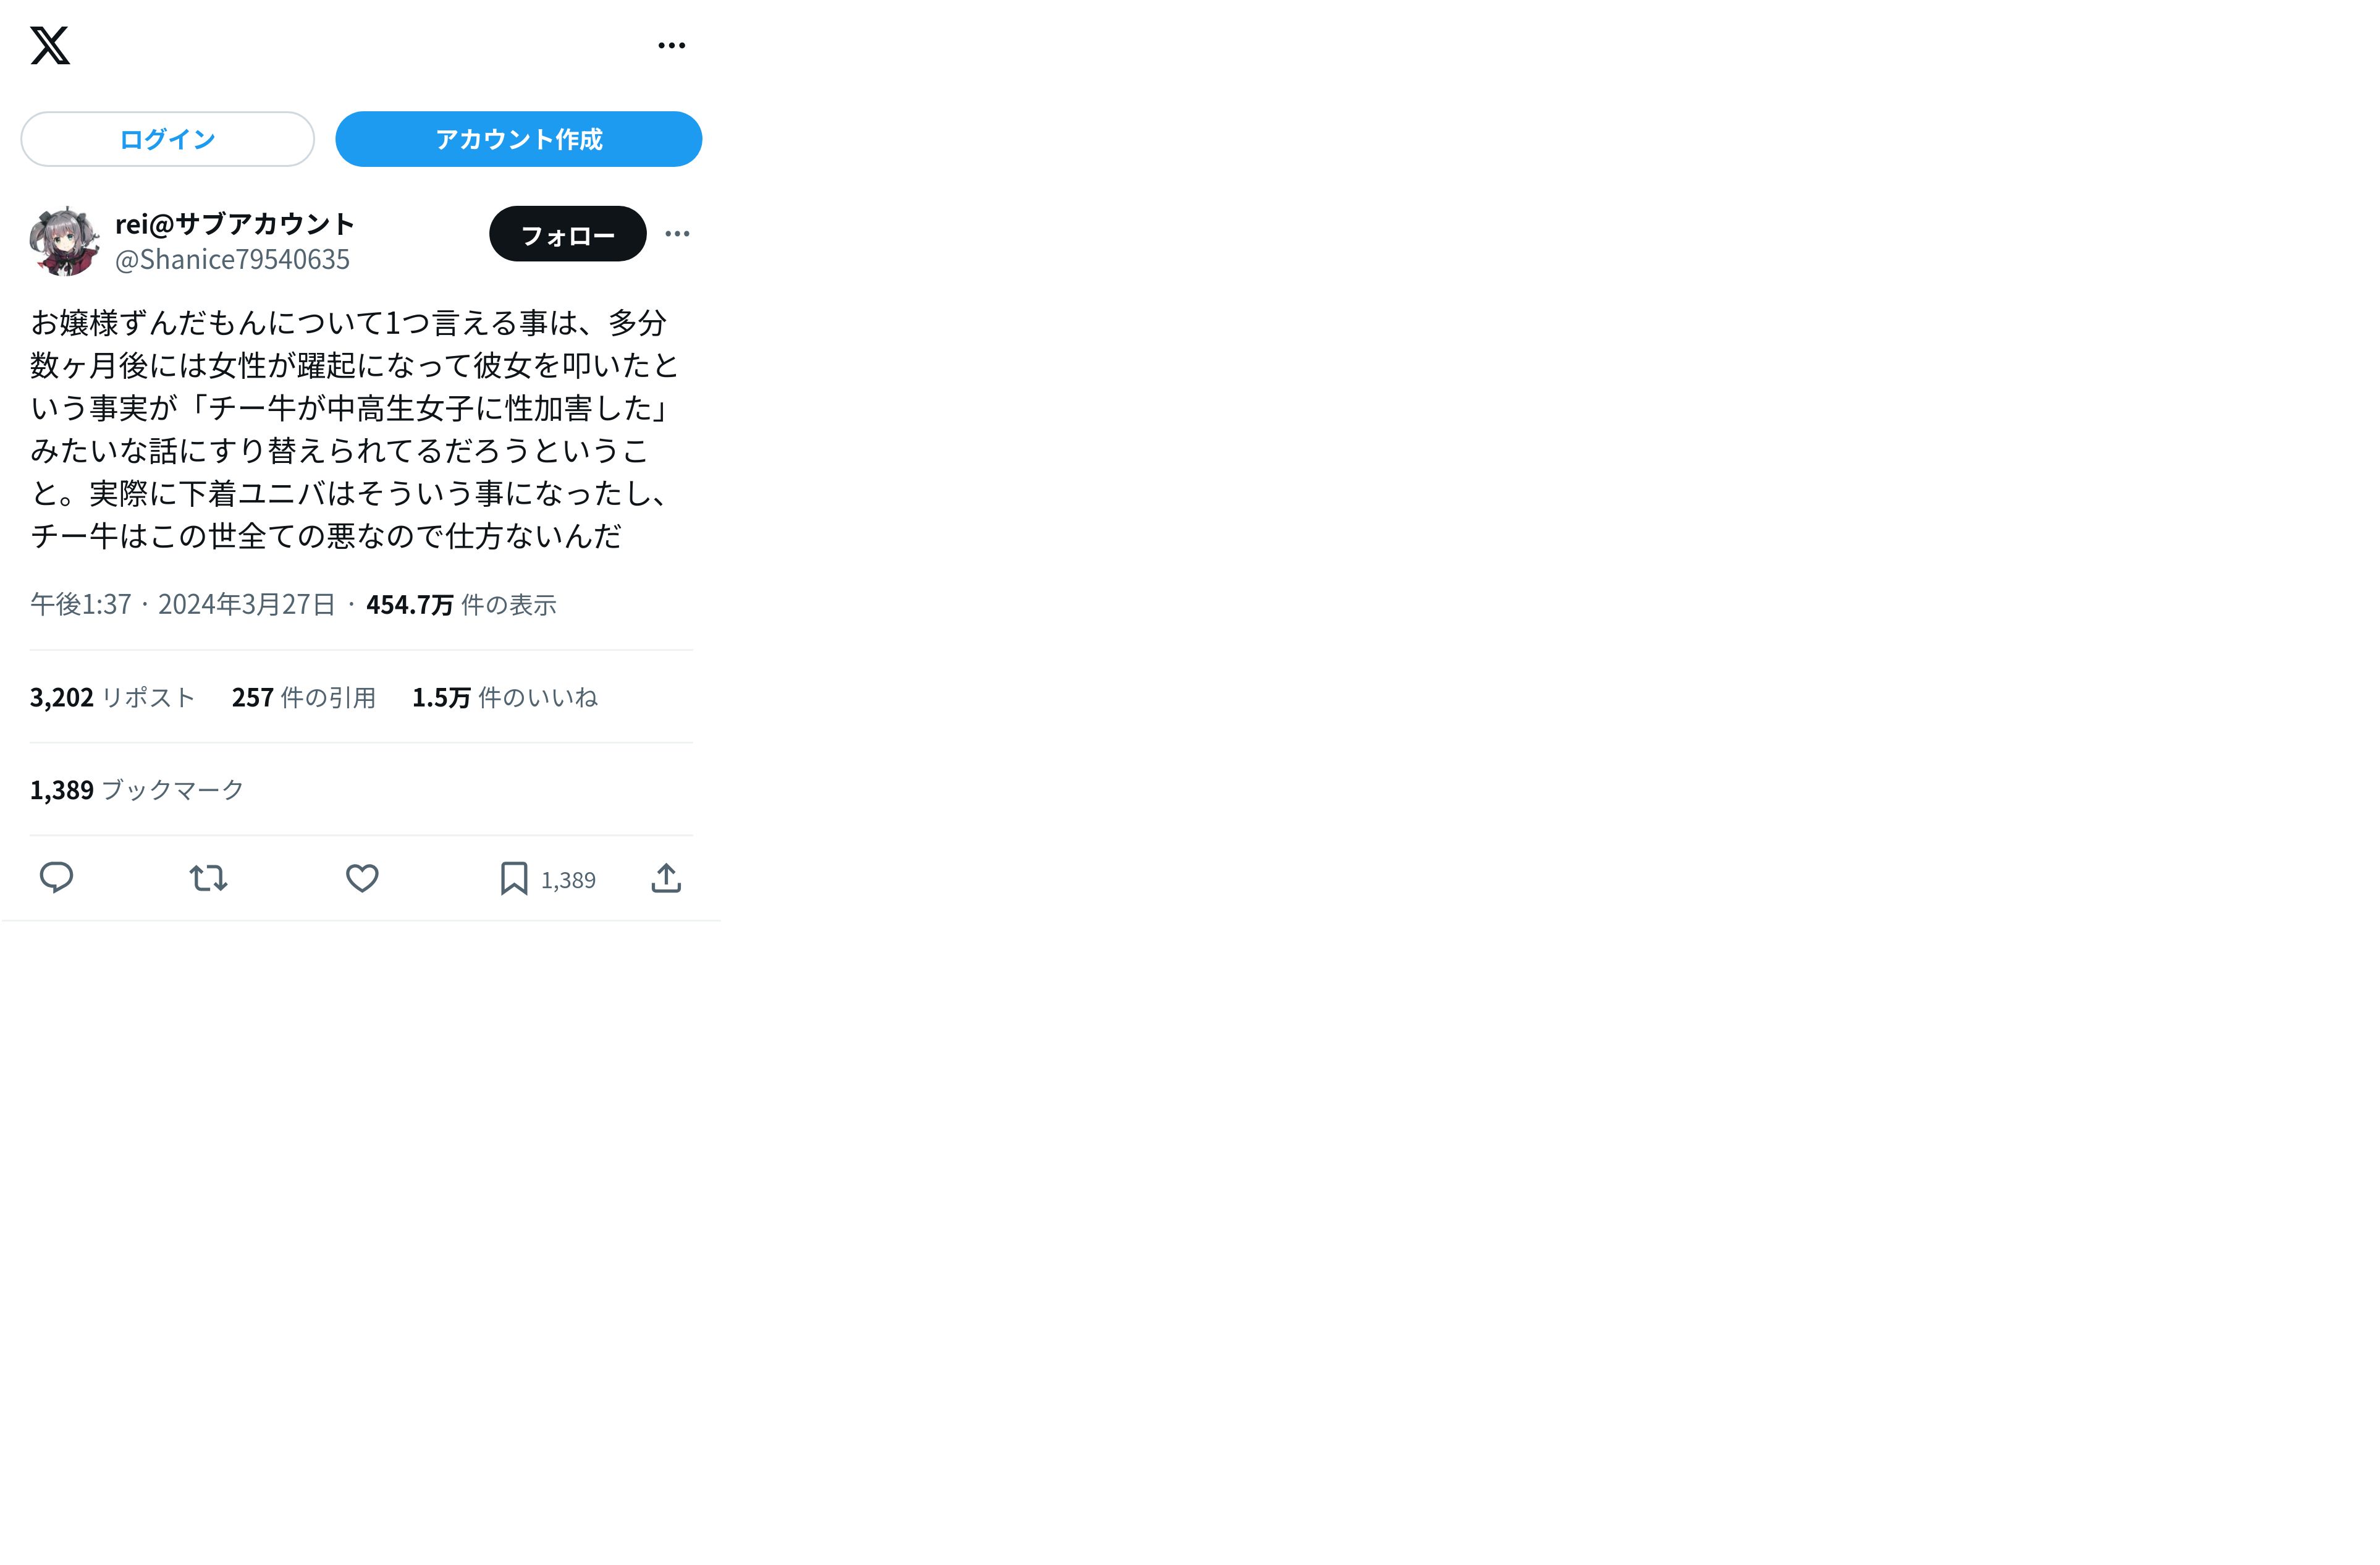The image size is (2380, 1565).
Task: Click the post timestamp 午後1:37 2024年3月27日
Action: click(183, 604)
